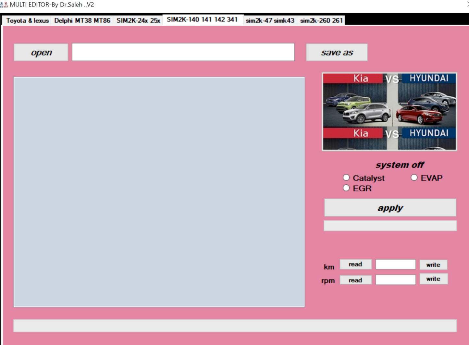Image resolution: width=469 pixels, height=345 pixels.
Task: Write the new km value
Action: pos(433,265)
